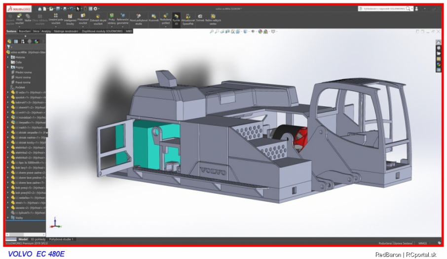This screenshot has height=259, width=447.
Task: Open Doplňkové moduly SOLIDWORKS tab
Action: pos(102,31)
